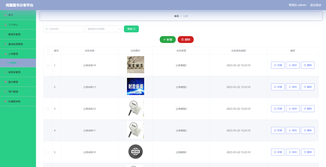
Task: Select the 公告管理 submenu item
Action: [18, 63]
